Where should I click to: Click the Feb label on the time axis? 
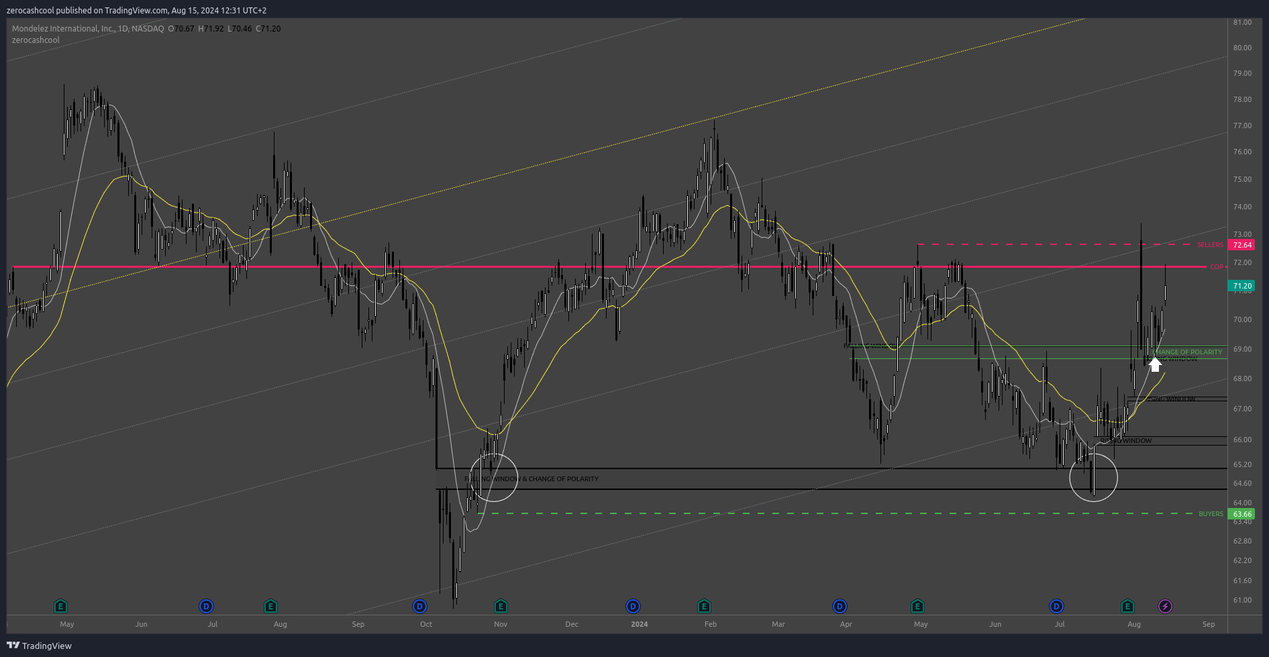coord(711,624)
